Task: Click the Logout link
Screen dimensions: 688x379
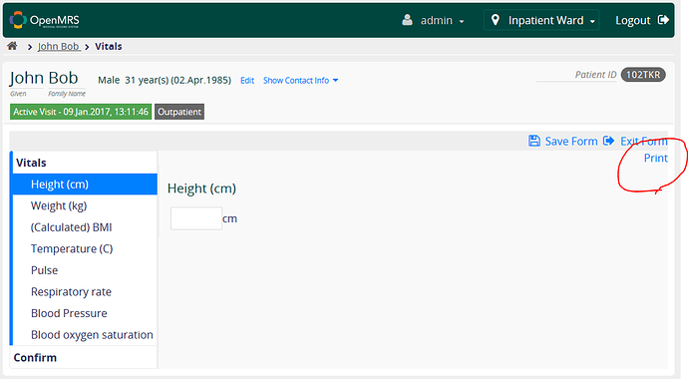Action: coord(633,20)
